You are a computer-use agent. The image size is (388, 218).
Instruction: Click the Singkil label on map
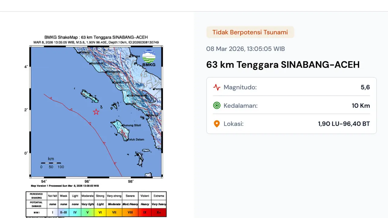132,104
